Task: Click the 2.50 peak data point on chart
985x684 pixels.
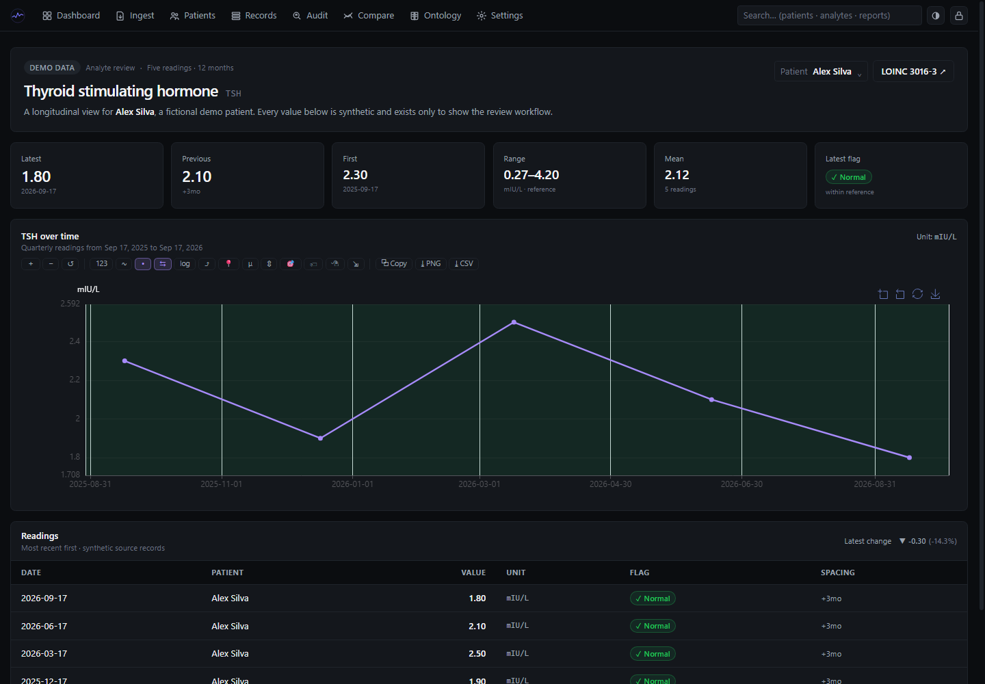Action: point(514,322)
